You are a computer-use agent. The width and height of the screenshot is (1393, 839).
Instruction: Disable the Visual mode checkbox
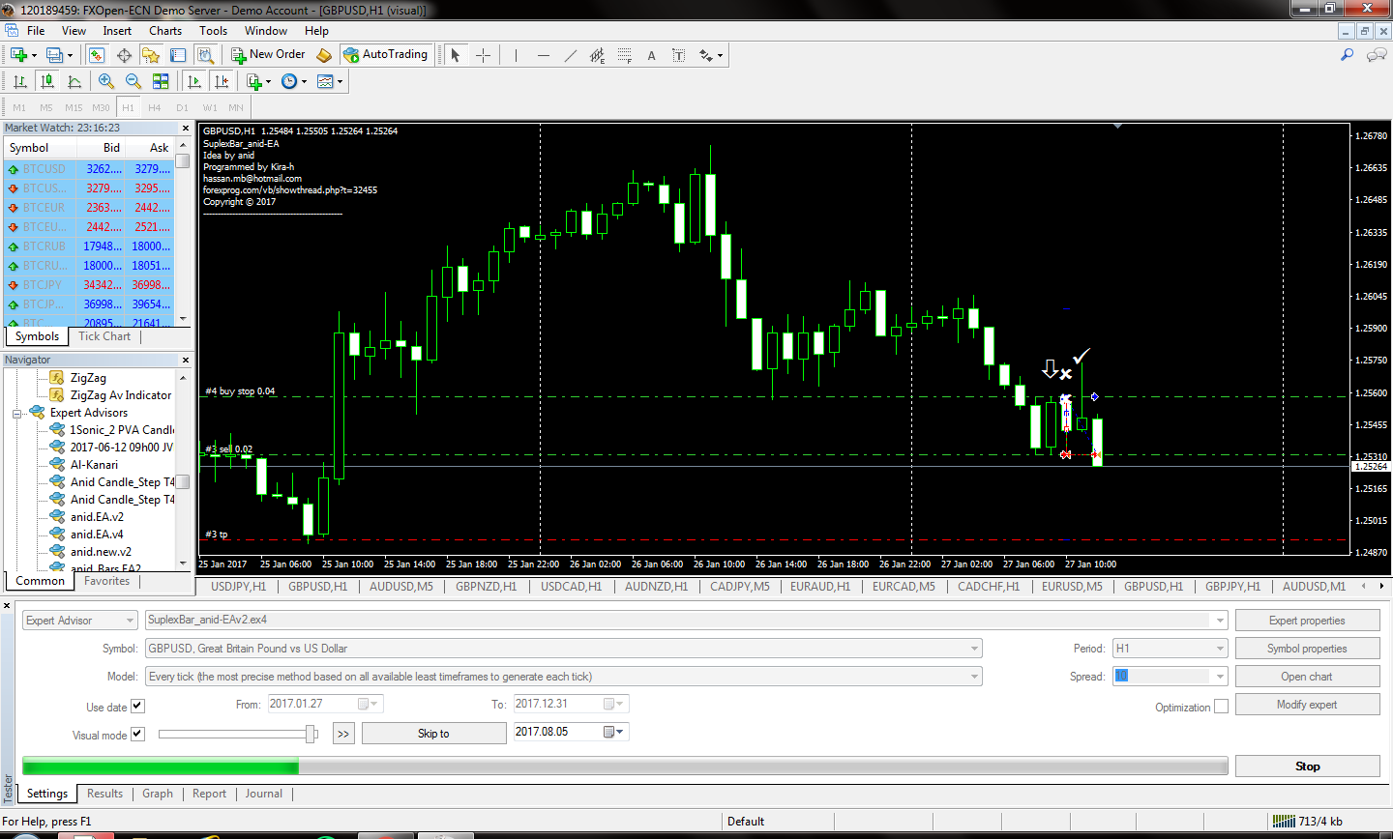tap(137, 734)
